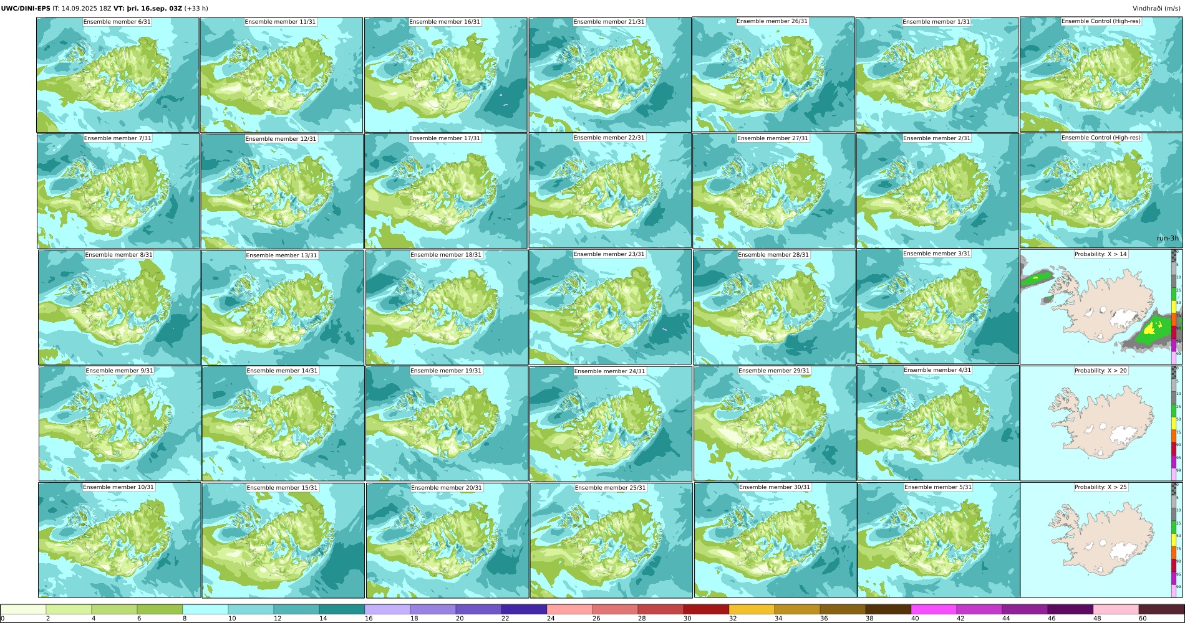
Task: Click the Ensemble member 23/31 map
Action: click(x=610, y=307)
